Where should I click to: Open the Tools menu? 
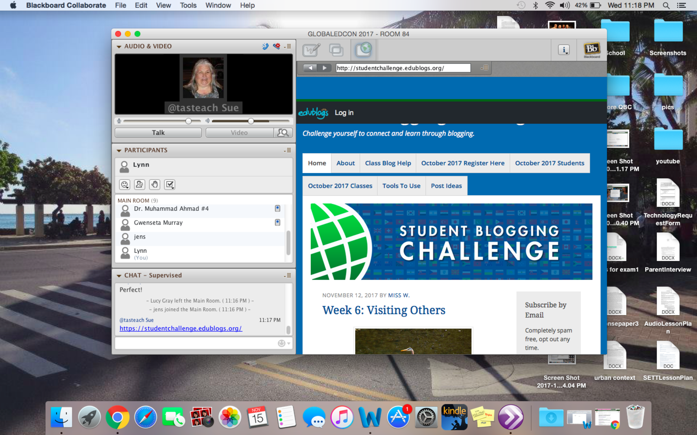(188, 5)
